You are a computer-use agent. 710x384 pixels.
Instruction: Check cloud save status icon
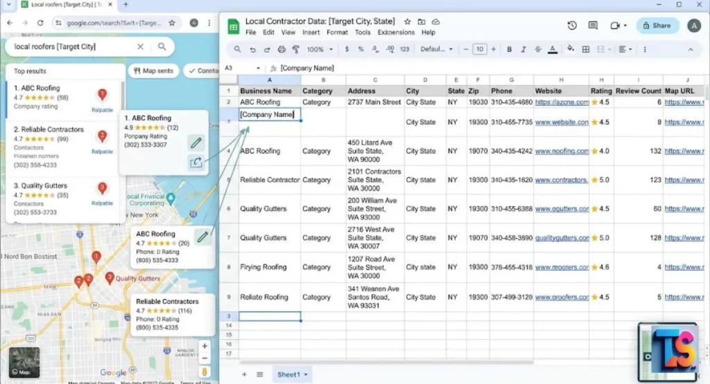(x=435, y=21)
